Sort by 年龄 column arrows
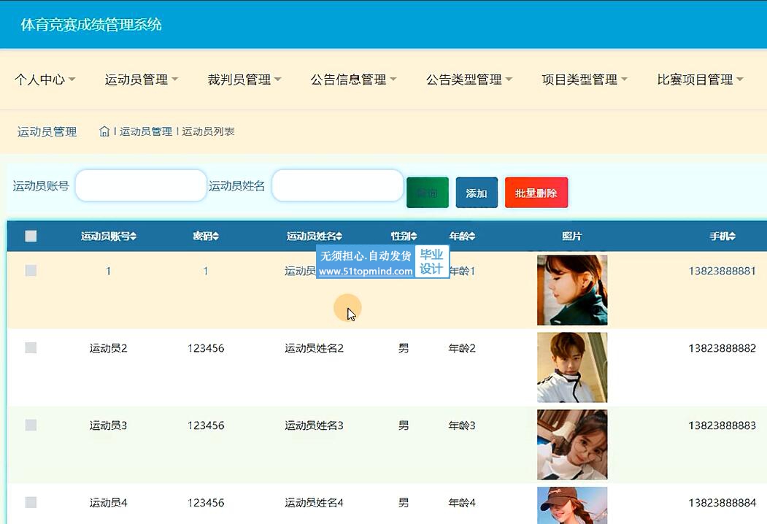Image resolution: width=767 pixels, height=524 pixels. (x=471, y=236)
